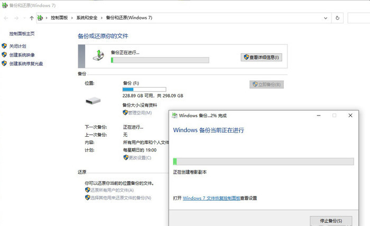
Task: Open 创建系统修复光盘 link
Action: (26, 64)
